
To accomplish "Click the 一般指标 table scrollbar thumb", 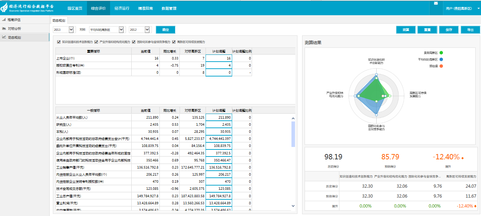I will 293,134.
